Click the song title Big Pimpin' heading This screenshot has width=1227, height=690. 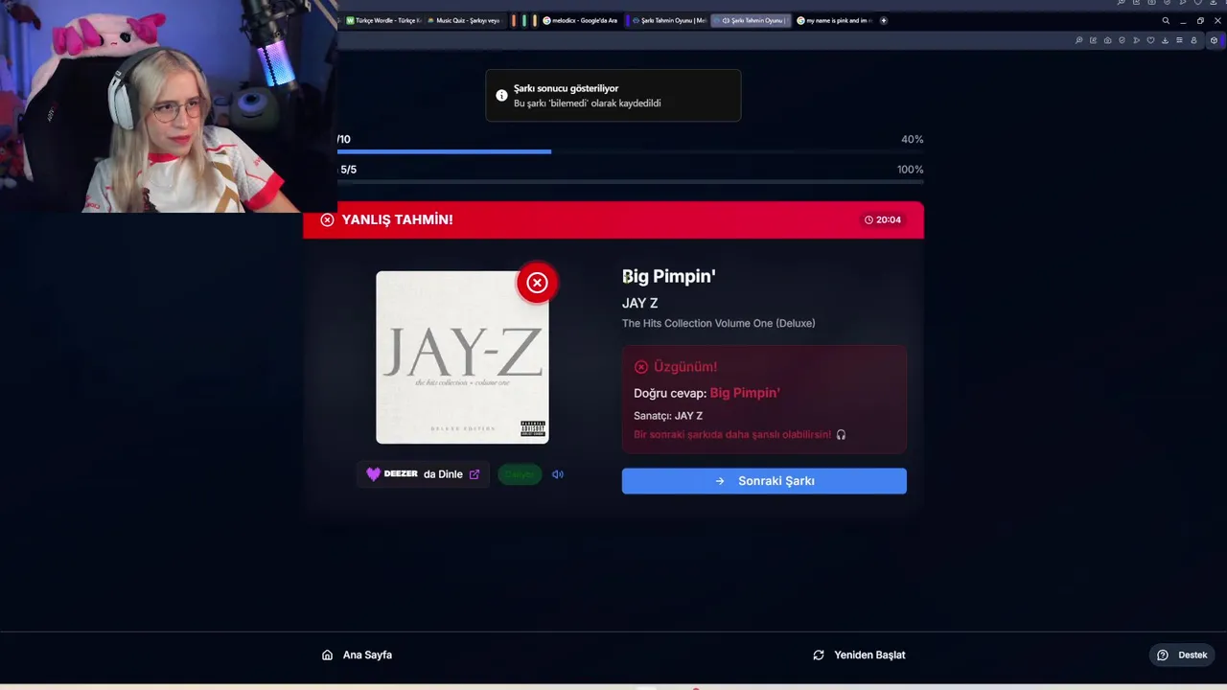point(669,277)
